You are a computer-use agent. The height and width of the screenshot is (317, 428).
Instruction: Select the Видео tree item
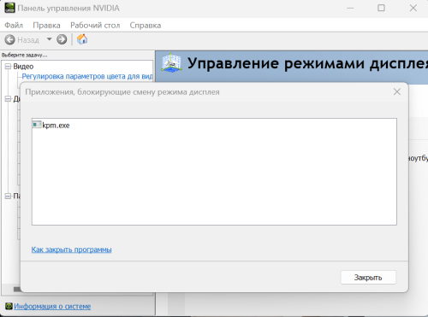[x=23, y=67]
